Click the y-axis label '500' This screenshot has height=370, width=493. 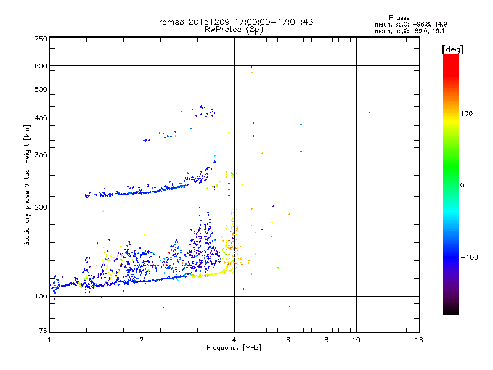coord(41,89)
